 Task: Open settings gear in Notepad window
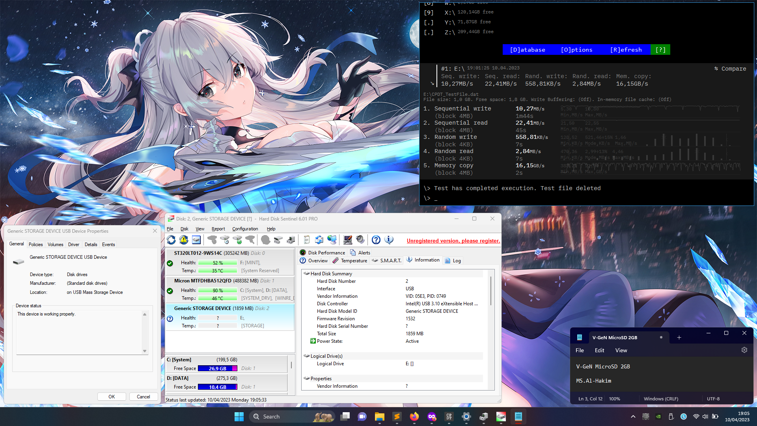point(744,350)
